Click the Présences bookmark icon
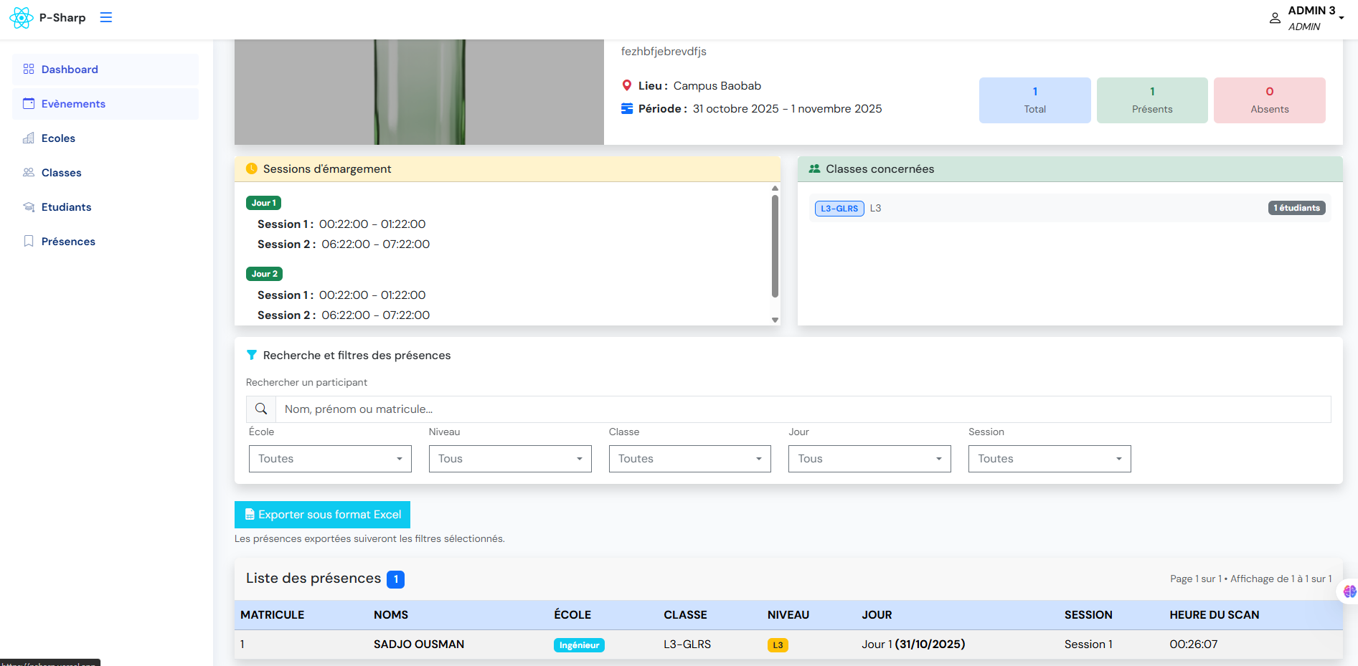Screen dimensions: 1358x666 (29, 241)
